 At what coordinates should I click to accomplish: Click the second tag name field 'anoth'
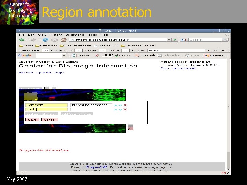[46, 109]
